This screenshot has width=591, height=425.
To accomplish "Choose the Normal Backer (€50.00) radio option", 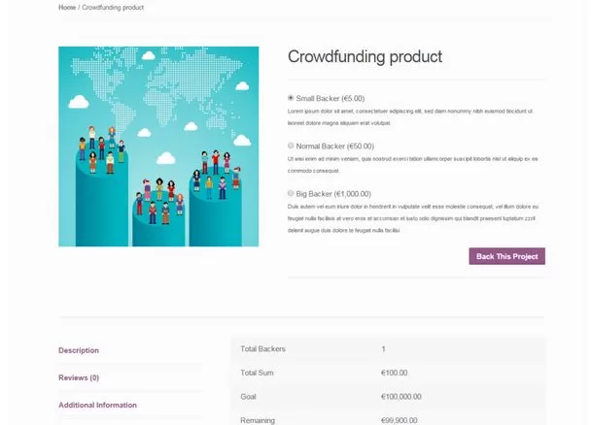I will [291, 146].
